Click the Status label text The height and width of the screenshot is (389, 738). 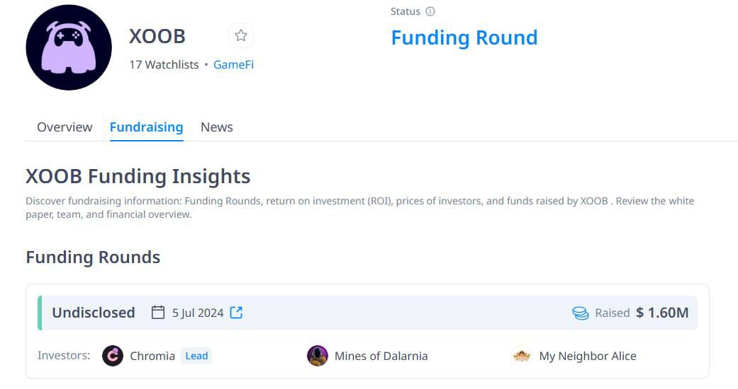(x=406, y=11)
